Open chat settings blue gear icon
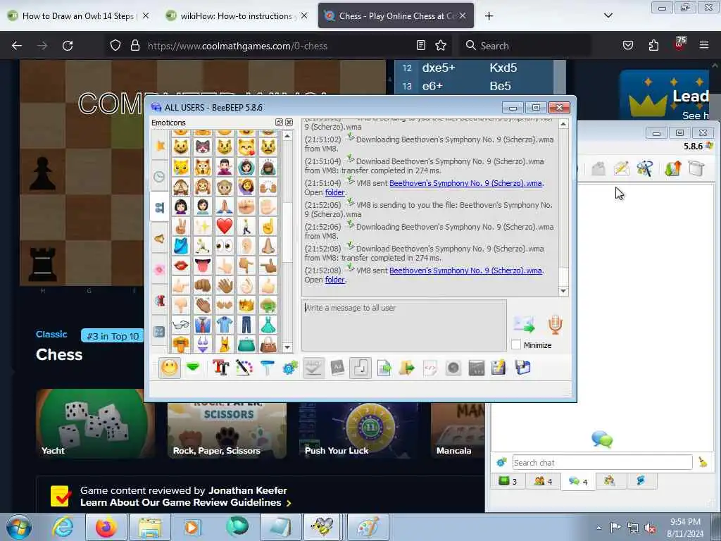The image size is (721, 541). pos(290,368)
